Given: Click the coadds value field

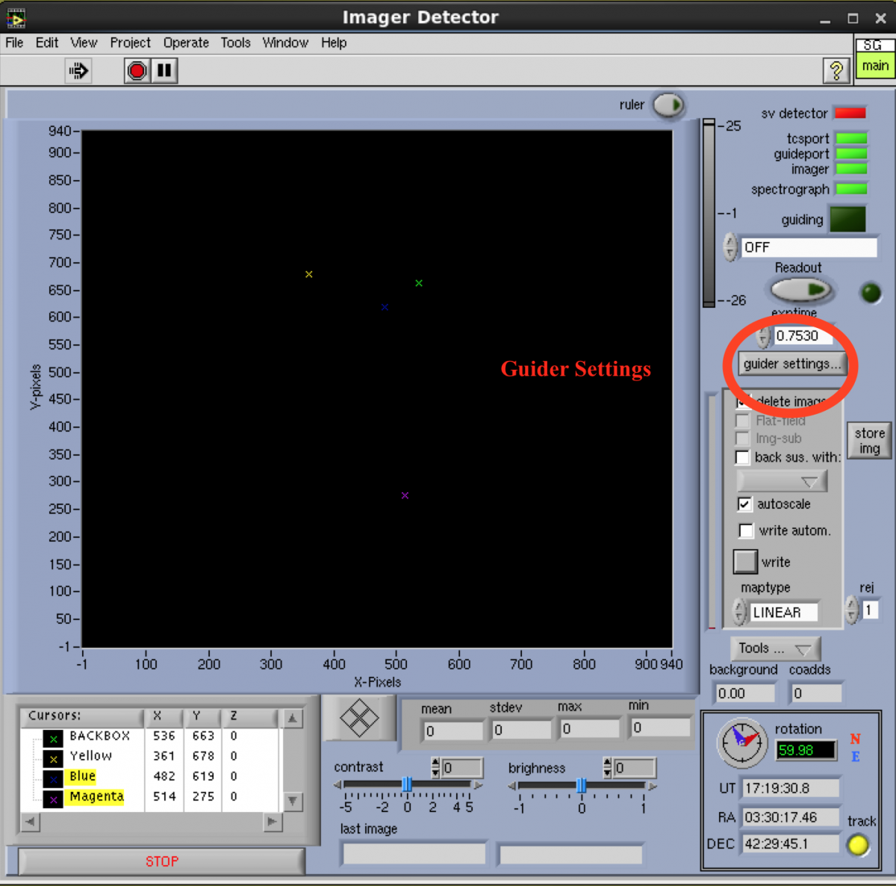Looking at the screenshot, I should pos(817,693).
